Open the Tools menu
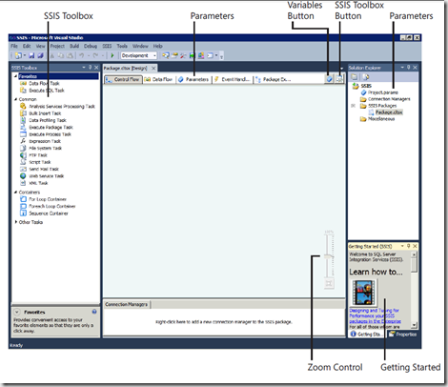The width and height of the screenshot is (448, 387). pos(122,46)
